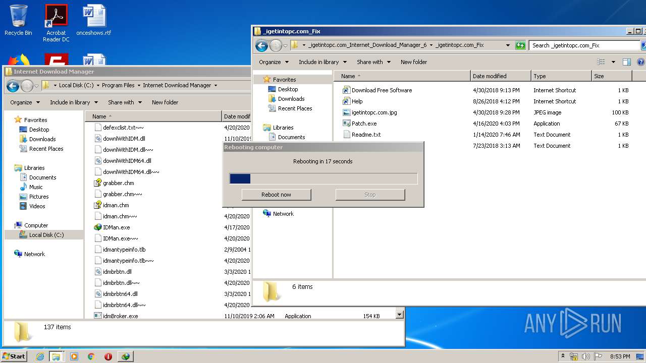Select idmBroker.exe file
Image resolution: width=646 pixels, height=363 pixels.
120,316
